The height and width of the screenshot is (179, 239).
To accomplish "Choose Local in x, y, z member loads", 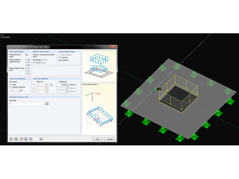I will (x=34, y=62).
